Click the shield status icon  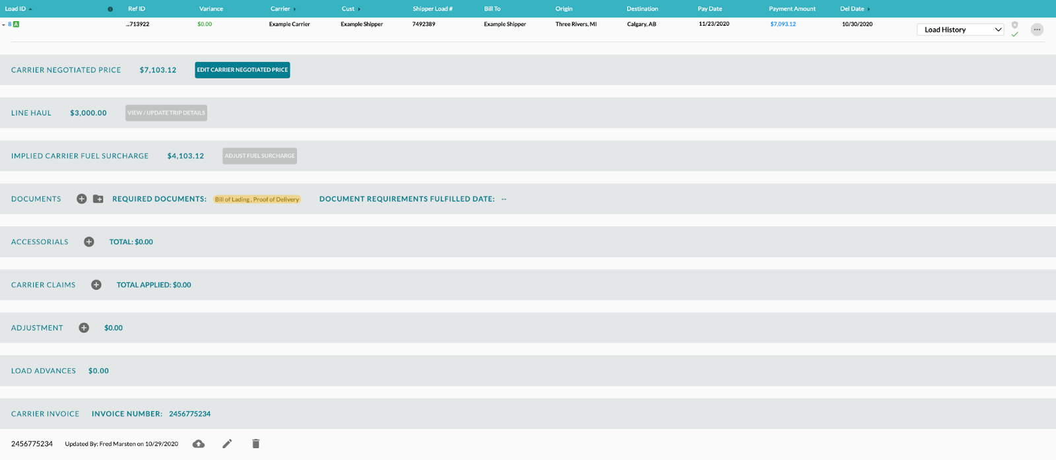1015,25
